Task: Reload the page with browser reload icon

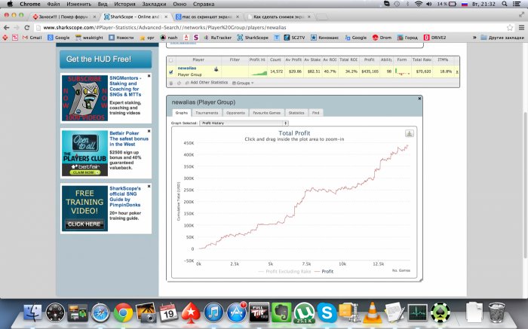Action: click(x=27, y=28)
